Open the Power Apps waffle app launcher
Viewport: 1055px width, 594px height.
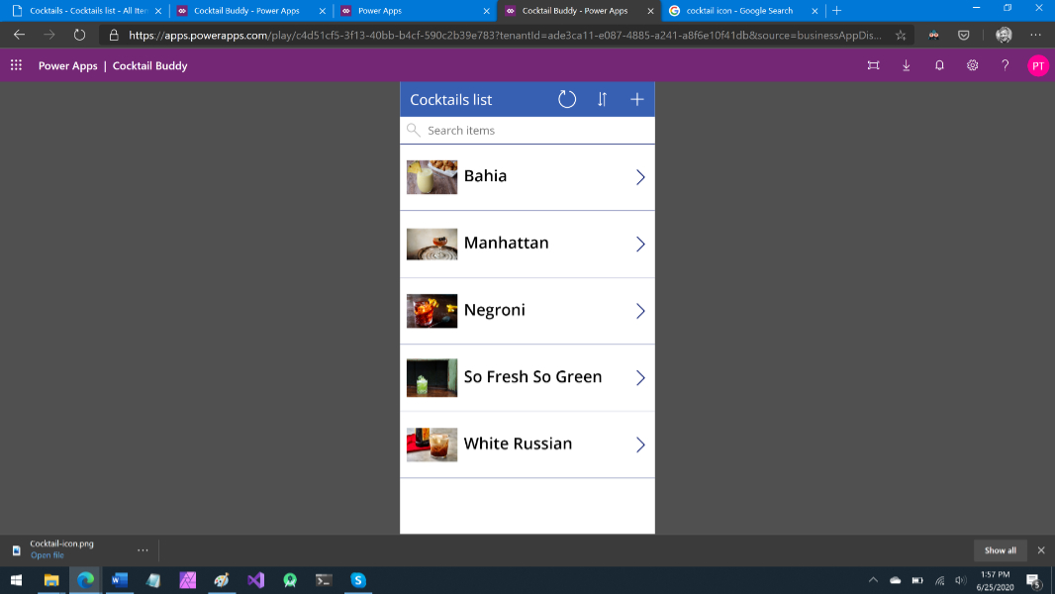[x=16, y=65]
